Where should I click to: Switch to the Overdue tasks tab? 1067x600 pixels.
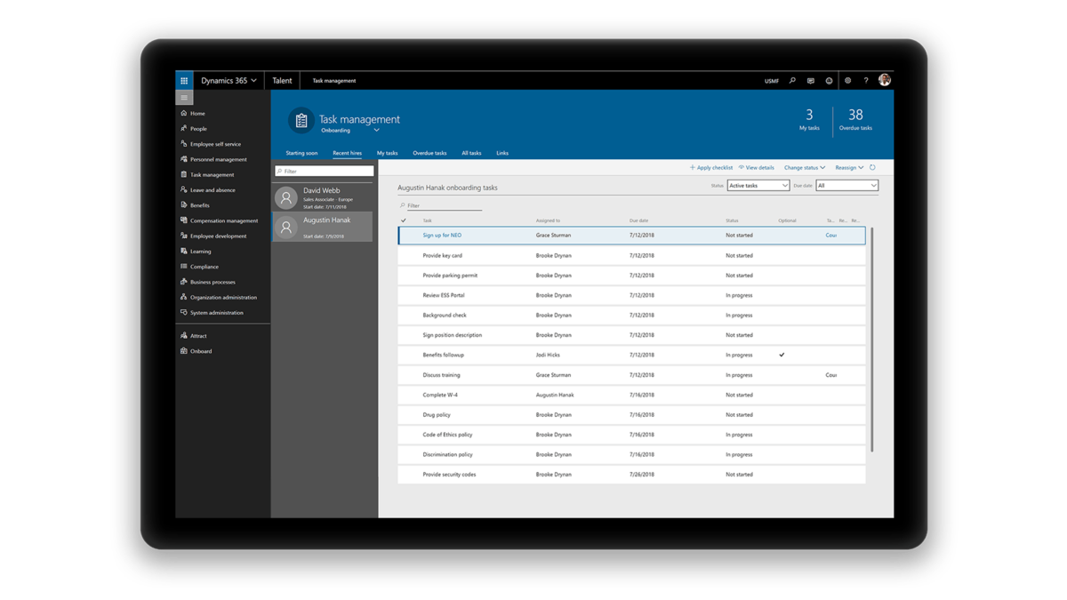[x=429, y=152]
